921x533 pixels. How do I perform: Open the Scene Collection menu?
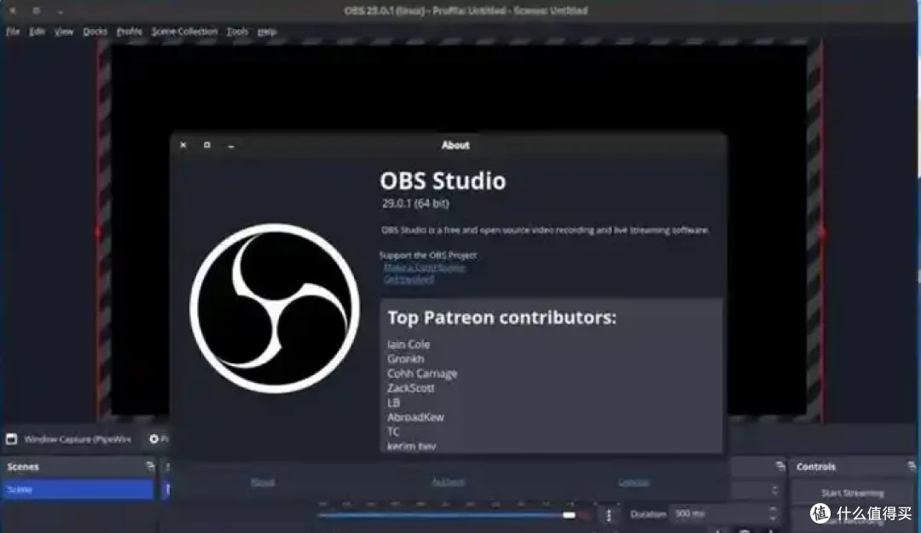[x=184, y=32]
